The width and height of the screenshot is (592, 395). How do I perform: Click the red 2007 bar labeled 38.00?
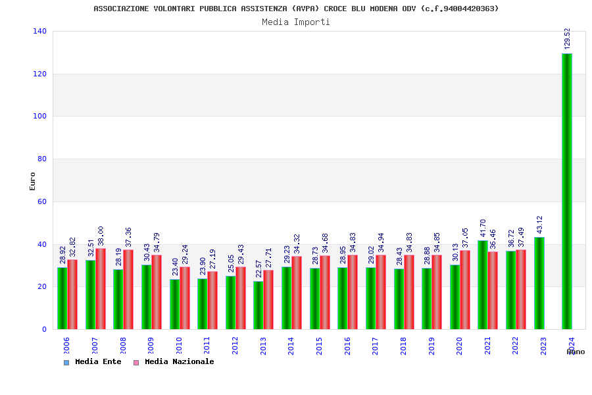101,288
